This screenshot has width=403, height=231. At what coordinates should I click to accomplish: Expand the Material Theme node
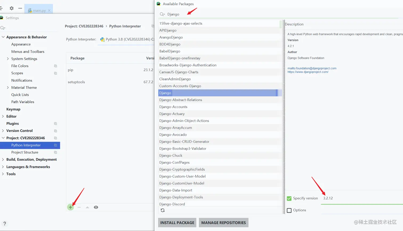[x=8, y=87]
